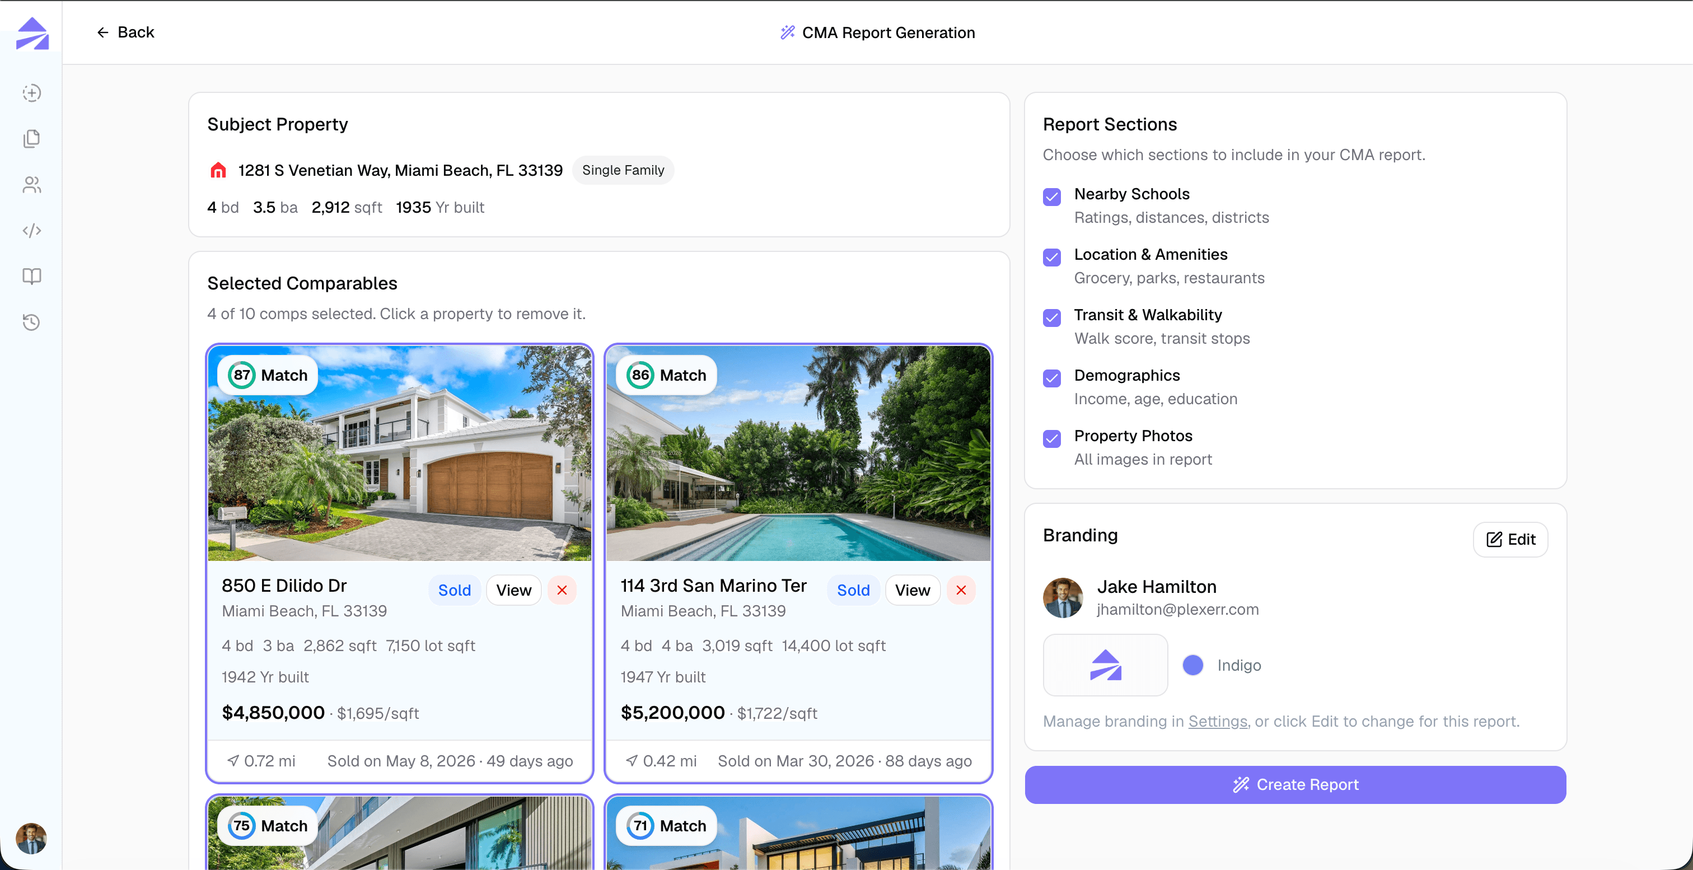Image resolution: width=1693 pixels, height=870 pixels.
Task: Click the 71 Match score badge
Action: coord(666,825)
